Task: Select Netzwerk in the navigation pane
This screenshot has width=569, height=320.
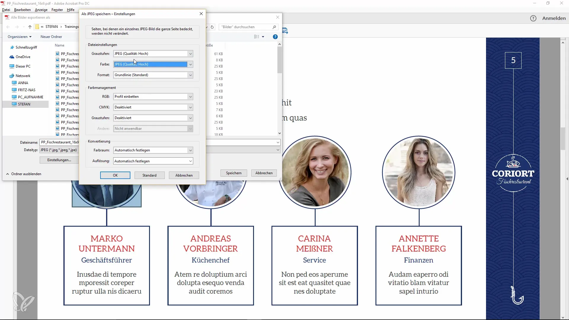Action: (x=20, y=76)
